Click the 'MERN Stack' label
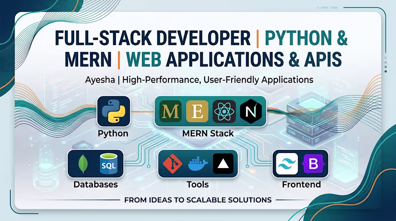The height and width of the screenshot is (221, 396). [208, 134]
